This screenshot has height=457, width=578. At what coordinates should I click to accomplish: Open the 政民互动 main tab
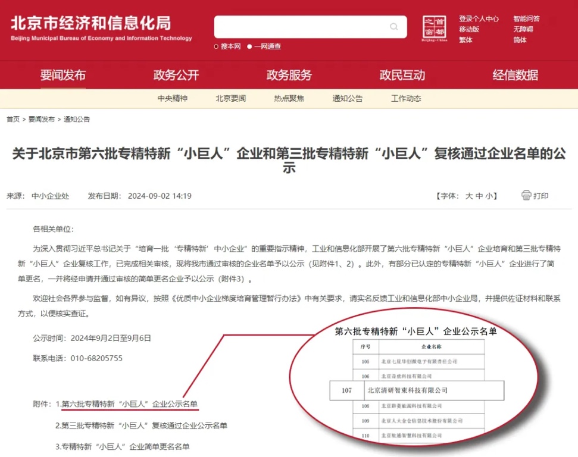402,75
